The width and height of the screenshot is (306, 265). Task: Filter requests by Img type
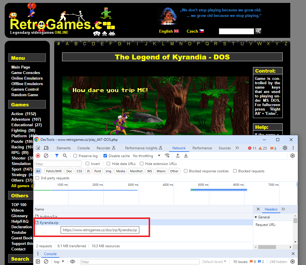[108, 171]
